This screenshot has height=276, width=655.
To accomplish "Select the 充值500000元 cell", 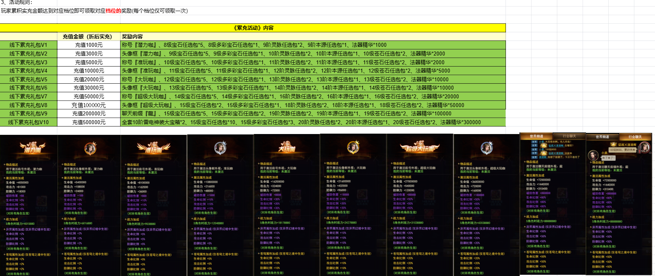I will [89, 122].
